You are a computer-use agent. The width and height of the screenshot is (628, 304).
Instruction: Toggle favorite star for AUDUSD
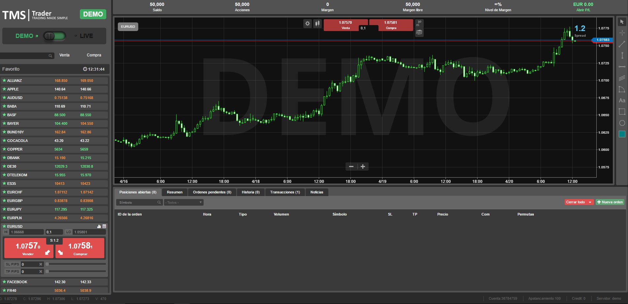(x=4, y=97)
